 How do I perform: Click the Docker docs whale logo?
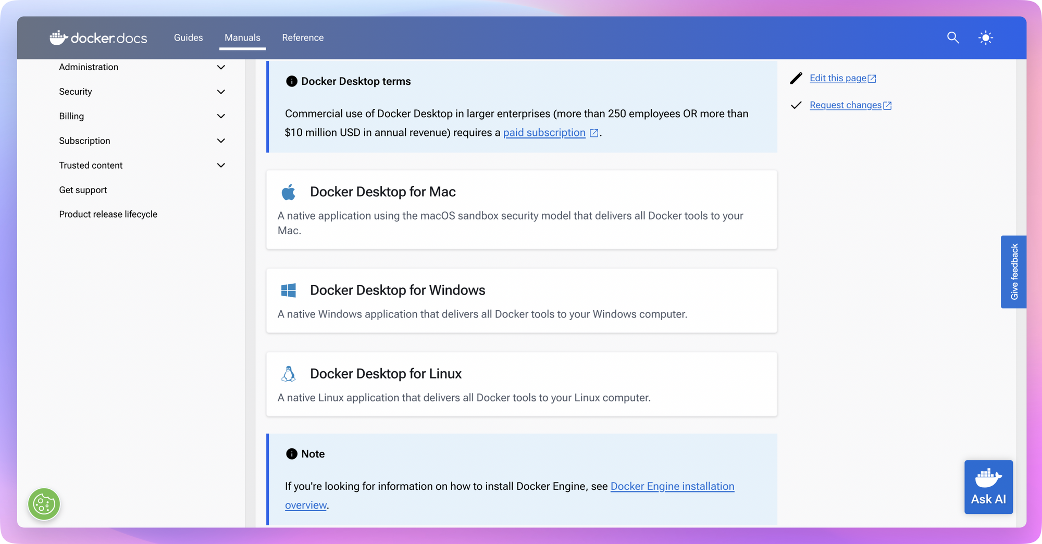pos(98,37)
